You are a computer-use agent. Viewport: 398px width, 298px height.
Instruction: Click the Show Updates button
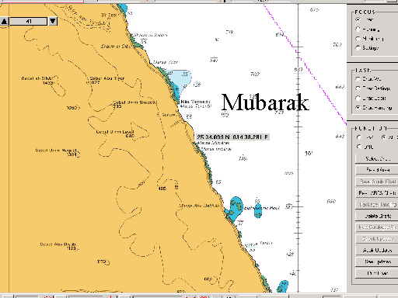(377, 262)
